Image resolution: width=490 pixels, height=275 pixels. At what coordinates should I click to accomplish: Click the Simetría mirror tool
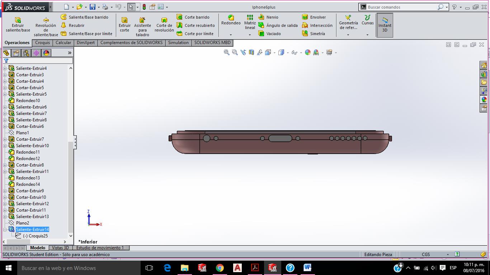tap(314, 34)
